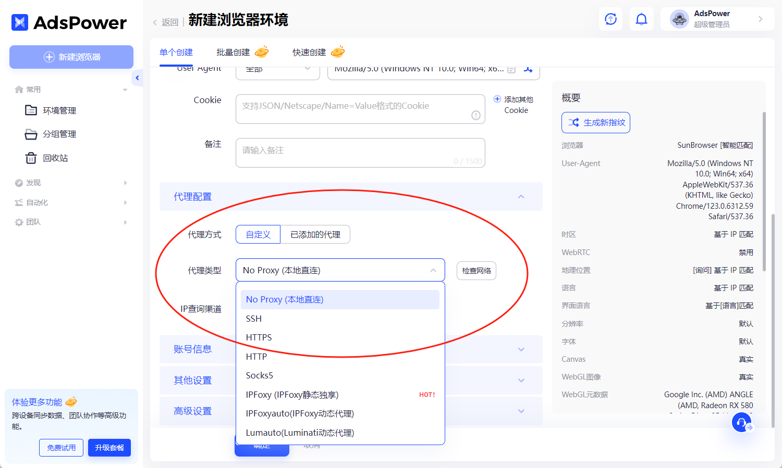Open notifications bell icon

tap(642, 19)
